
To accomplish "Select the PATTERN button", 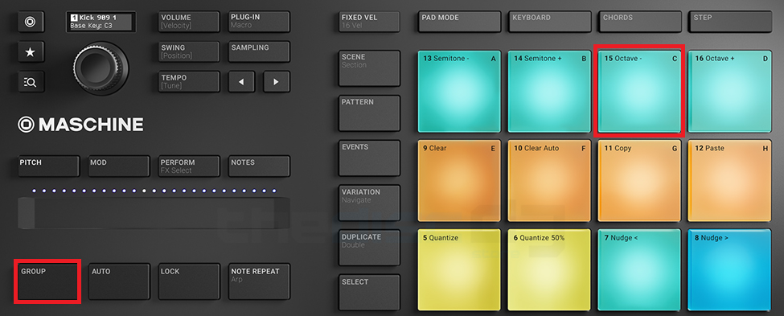I will pyautogui.click(x=370, y=113).
